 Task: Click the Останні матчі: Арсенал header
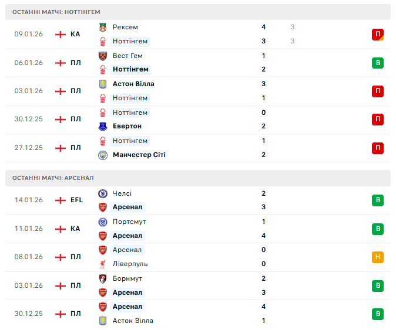(53, 178)
